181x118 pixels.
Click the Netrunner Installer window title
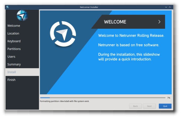[89, 7]
